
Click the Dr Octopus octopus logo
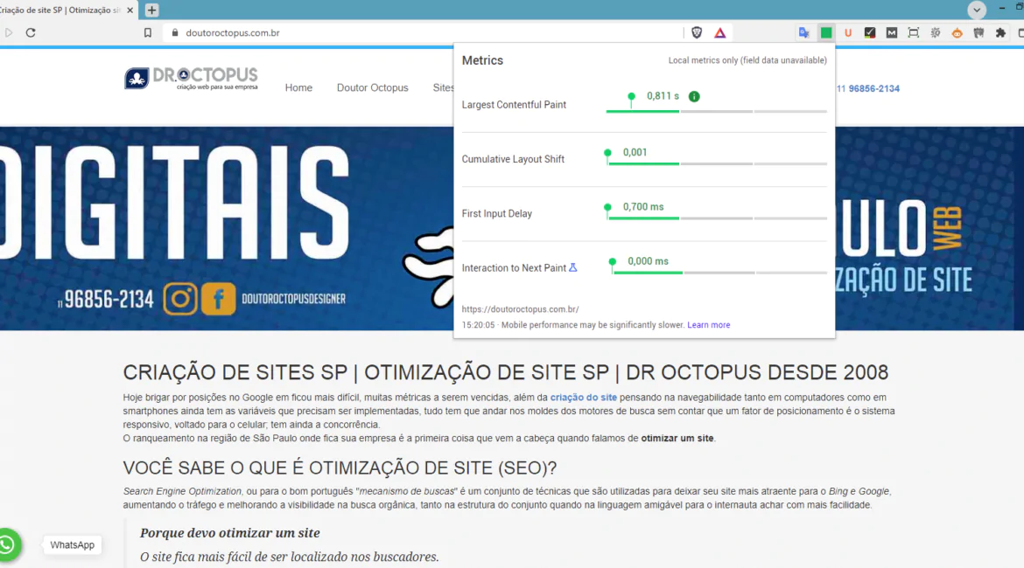pyautogui.click(x=136, y=77)
